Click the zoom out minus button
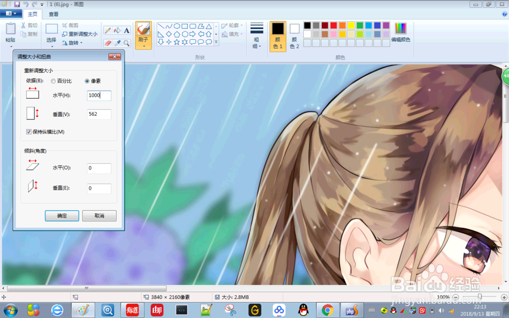Screen dimensions: 509x318 click(x=456, y=297)
